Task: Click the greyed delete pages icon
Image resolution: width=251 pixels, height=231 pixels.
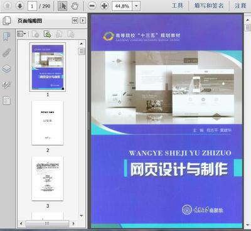Action: point(36,34)
